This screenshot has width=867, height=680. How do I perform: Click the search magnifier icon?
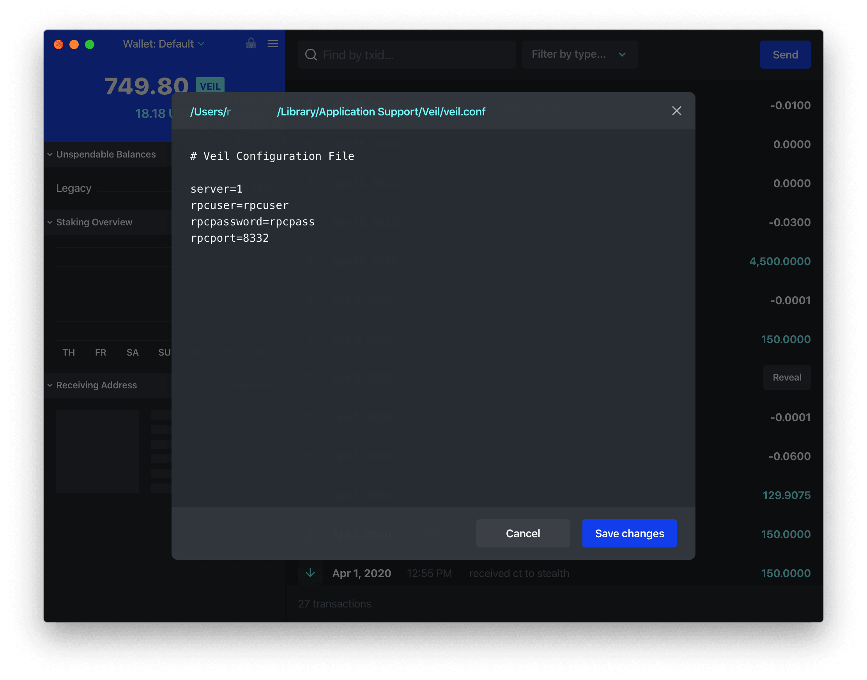pos(311,55)
